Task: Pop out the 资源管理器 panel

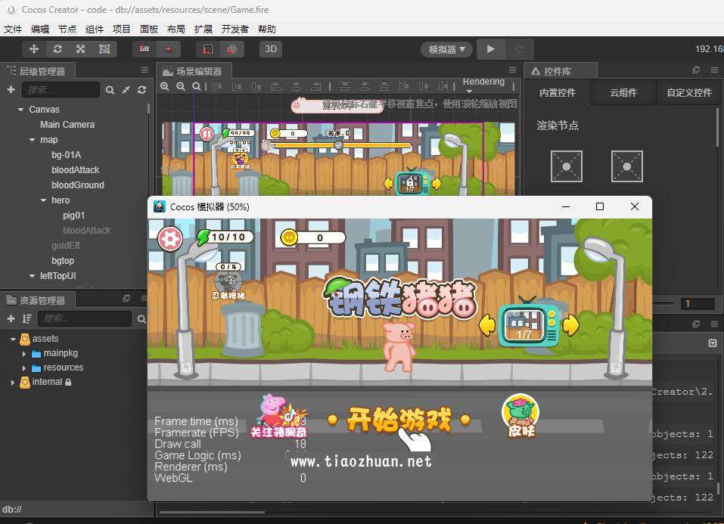Action: coord(126,299)
